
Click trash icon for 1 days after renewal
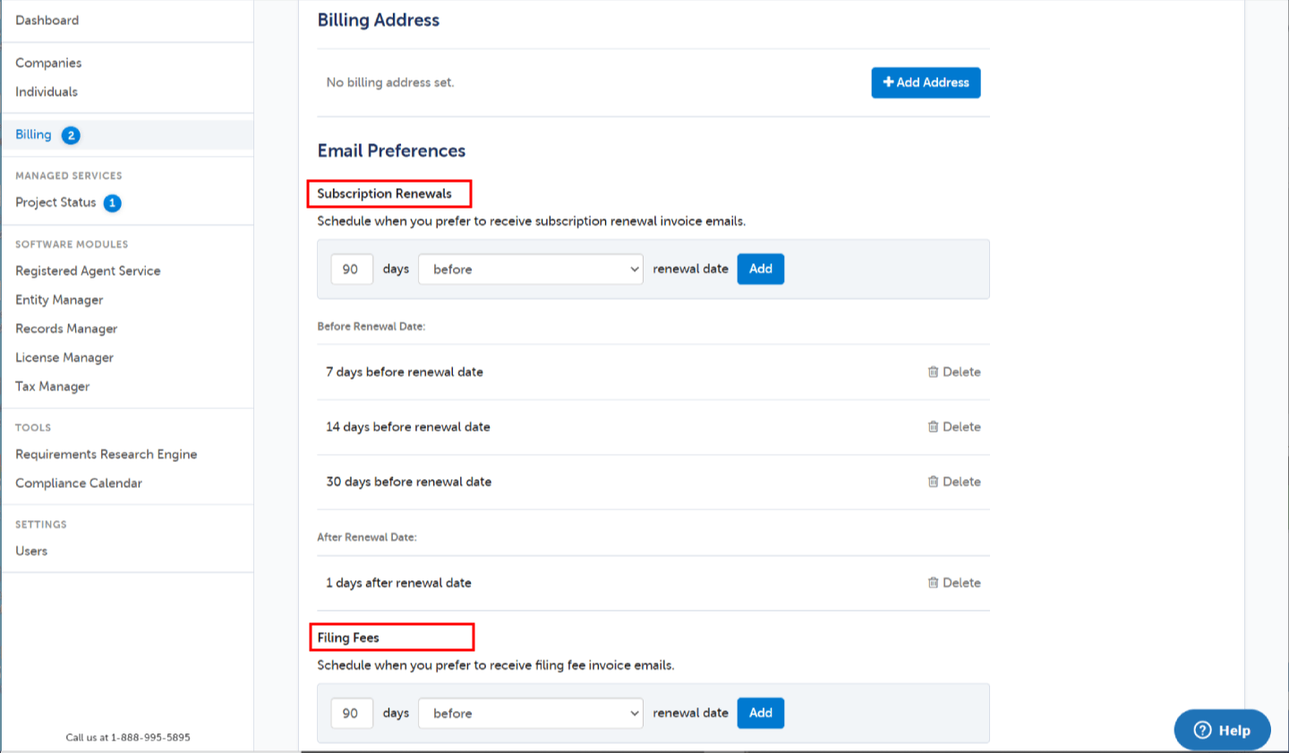coord(933,583)
